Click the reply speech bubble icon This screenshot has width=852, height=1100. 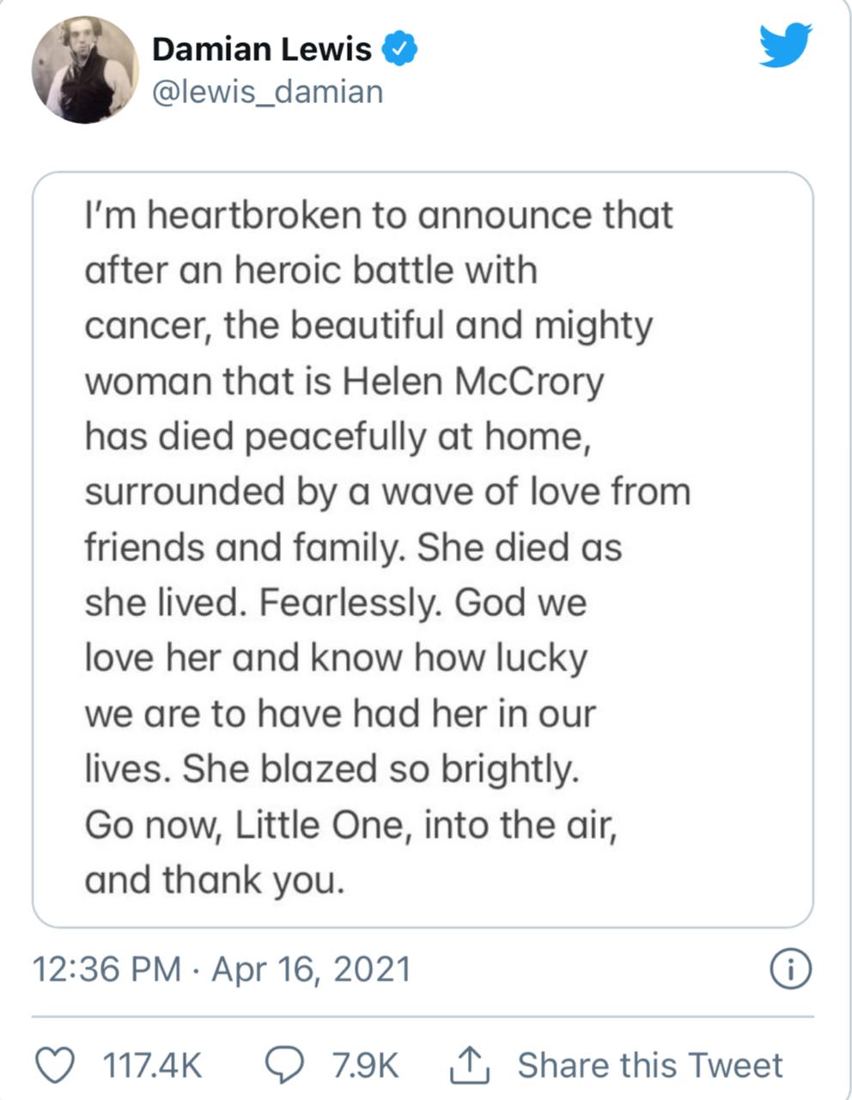click(284, 1066)
